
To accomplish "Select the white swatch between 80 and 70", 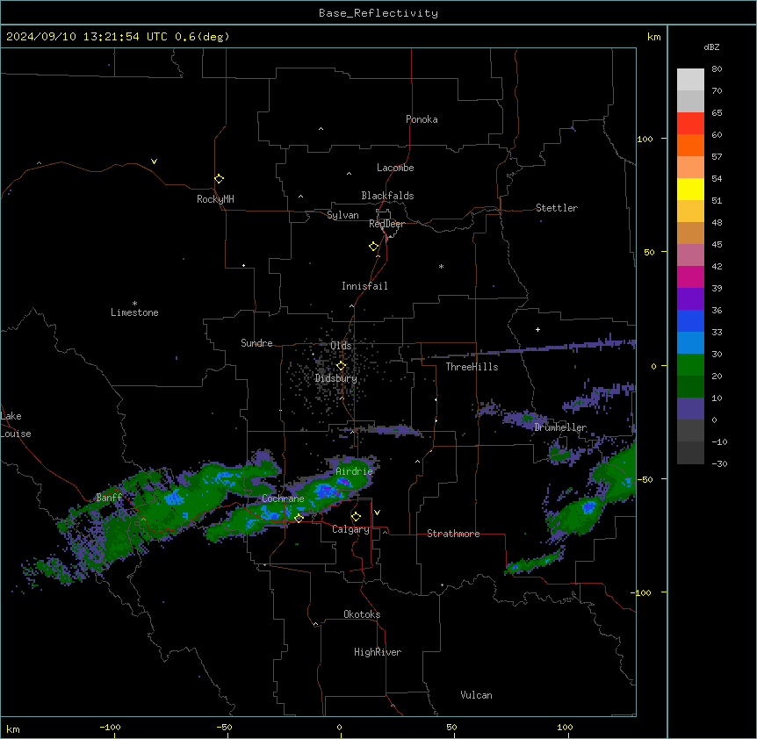I will (690, 80).
